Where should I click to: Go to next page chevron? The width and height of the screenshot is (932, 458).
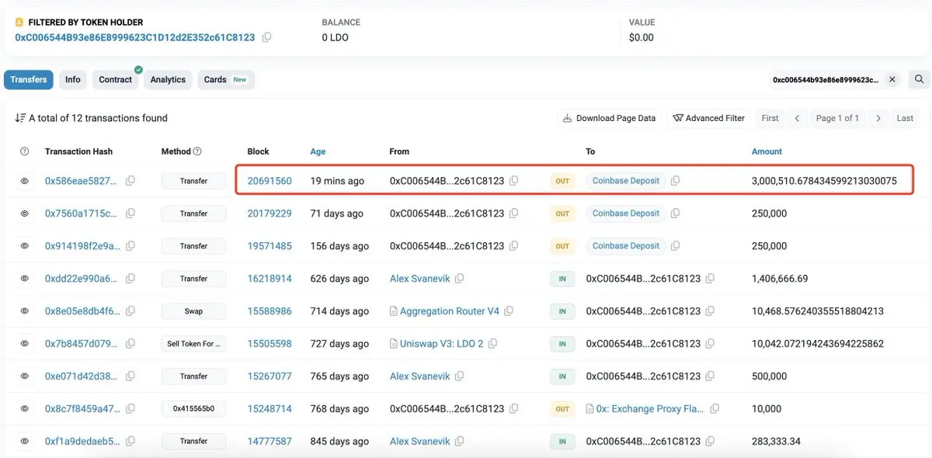pyautogui.click(x=878, y=118)
